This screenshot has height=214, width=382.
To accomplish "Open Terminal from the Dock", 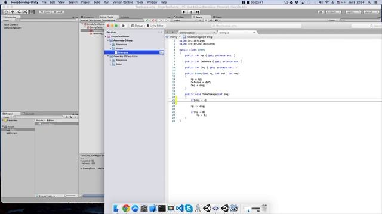I will click(162, 208).
